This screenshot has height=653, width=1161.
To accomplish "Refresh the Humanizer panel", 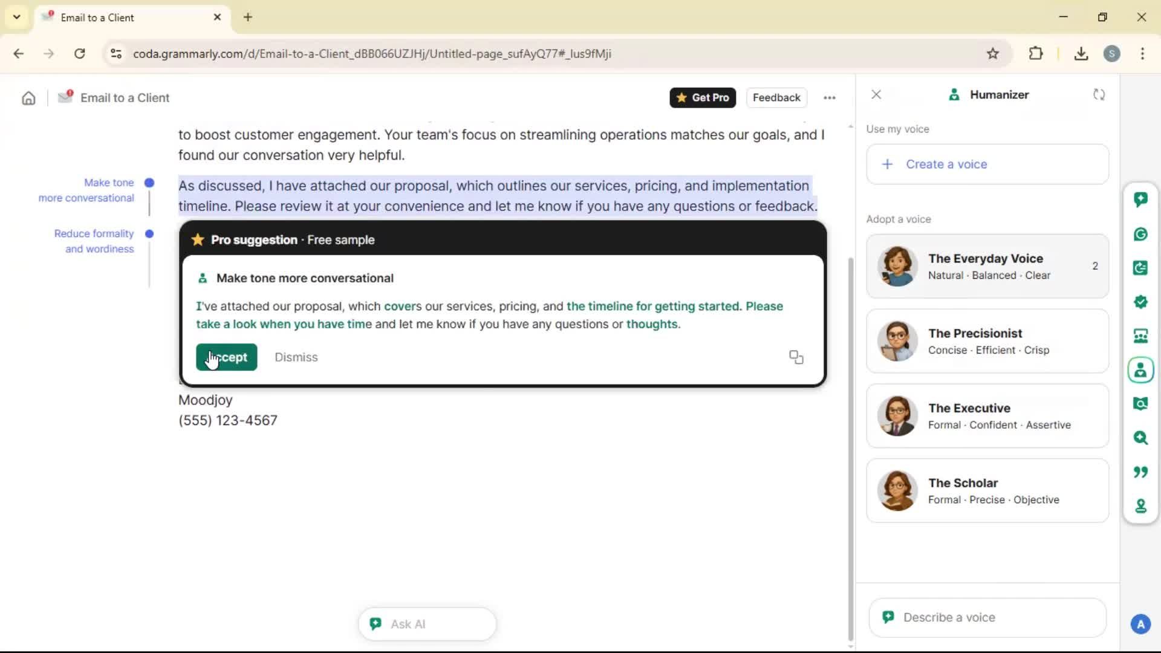I will [x=1099, y=95].
